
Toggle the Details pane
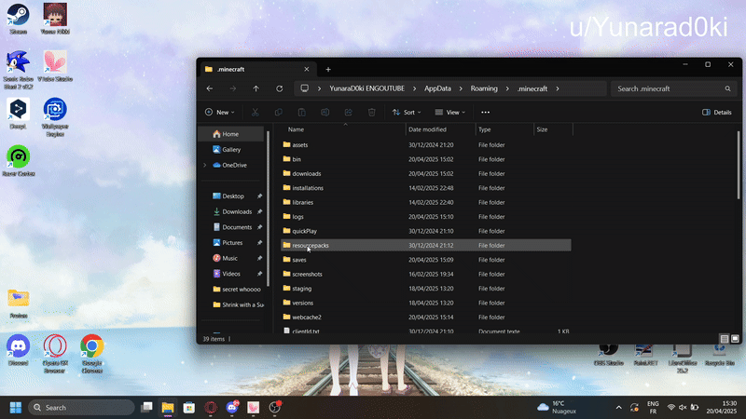716,112
